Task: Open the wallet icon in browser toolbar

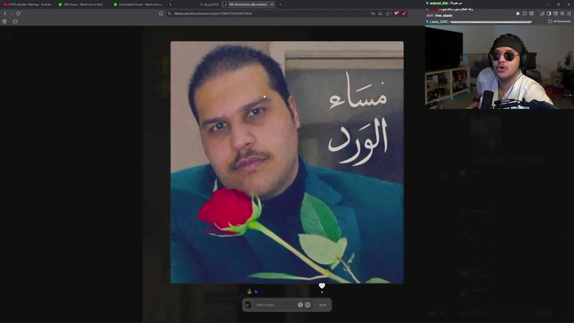Action: (556, 13)
